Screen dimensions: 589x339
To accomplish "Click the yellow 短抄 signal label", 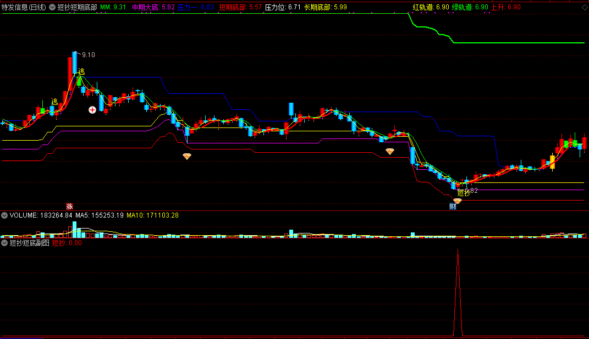I will point(464,193).
